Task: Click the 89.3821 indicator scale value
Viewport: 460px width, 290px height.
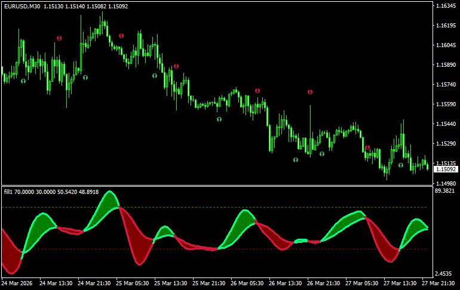Action: coord(446,191)
